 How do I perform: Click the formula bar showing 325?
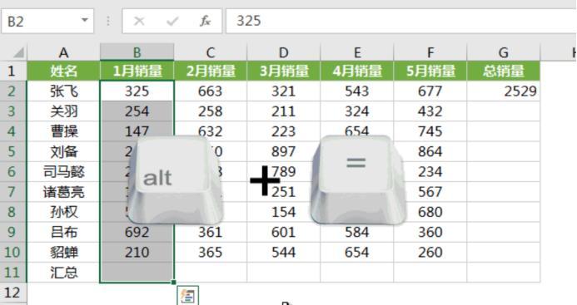point(401,21)
